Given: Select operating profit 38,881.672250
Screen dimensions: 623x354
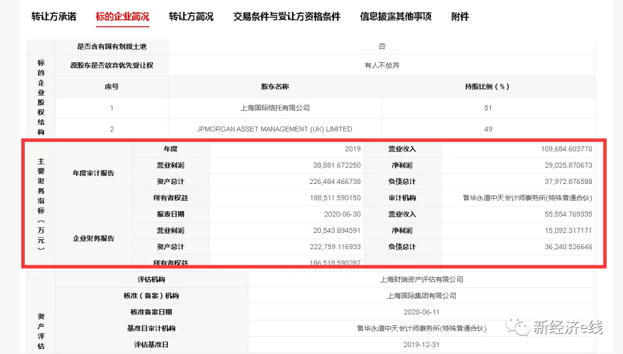Looking at the screenshot, I should coord(337,165).
